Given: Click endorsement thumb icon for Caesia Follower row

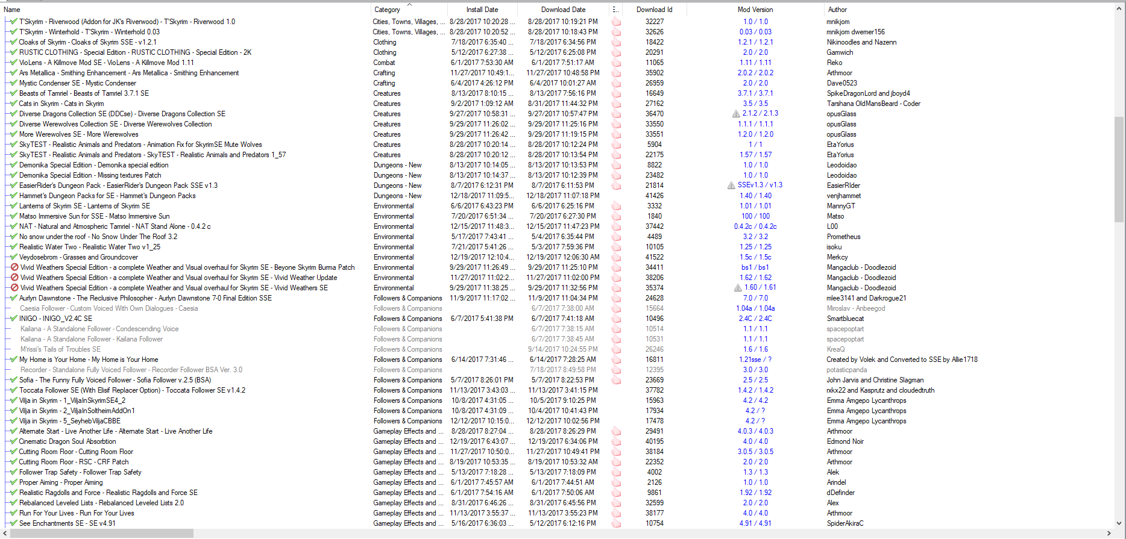Looking at the screenshot, I should tap(616, 308).
